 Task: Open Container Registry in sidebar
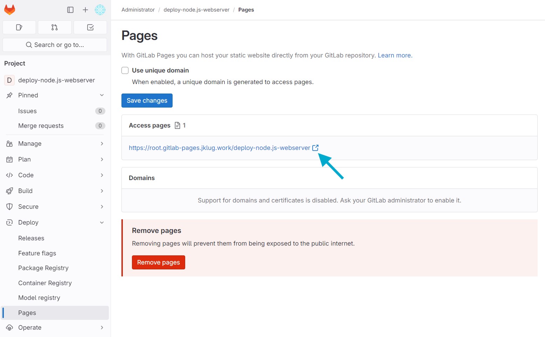pyautogui.click(x=45, y=283)
